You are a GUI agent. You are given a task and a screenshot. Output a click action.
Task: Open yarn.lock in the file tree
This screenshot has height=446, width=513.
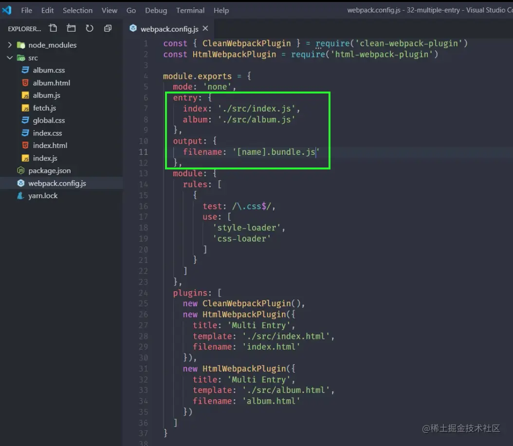pyautogui.click(x=43, y=196)
